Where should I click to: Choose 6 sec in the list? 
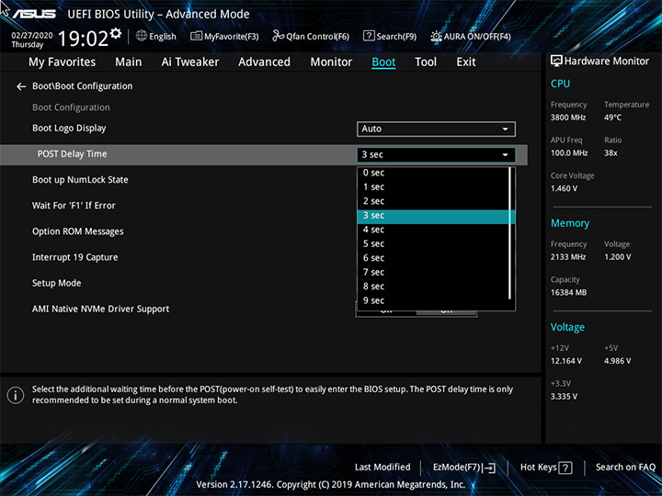[434, 258]
